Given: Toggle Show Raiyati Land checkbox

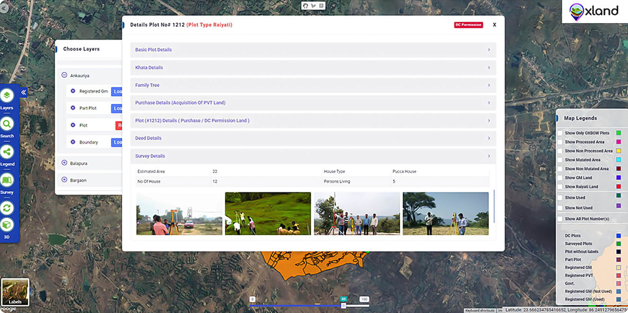Looking at the screenshot, I should point(560,187).
